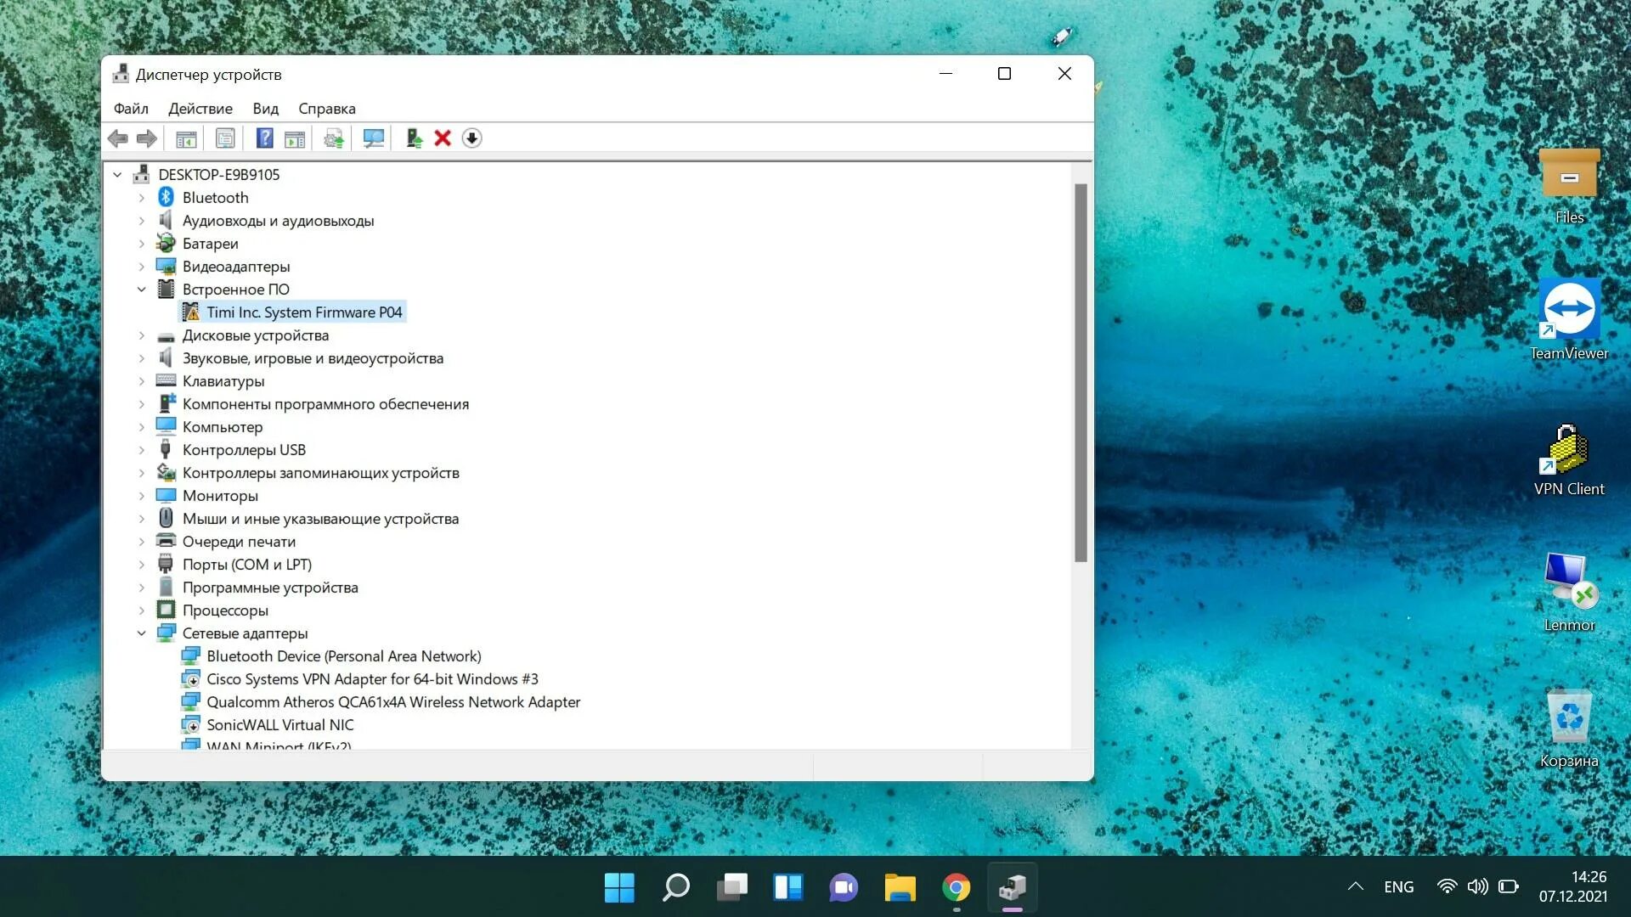This screenshot has width=1631, height=917.
Task: Open Google Chrome from the taskbar
Action: 957,888
